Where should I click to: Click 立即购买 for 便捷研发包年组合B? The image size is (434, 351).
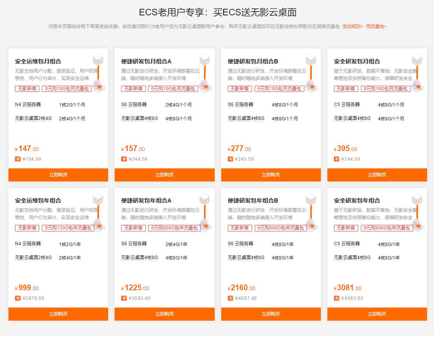[x=271, y=314]
